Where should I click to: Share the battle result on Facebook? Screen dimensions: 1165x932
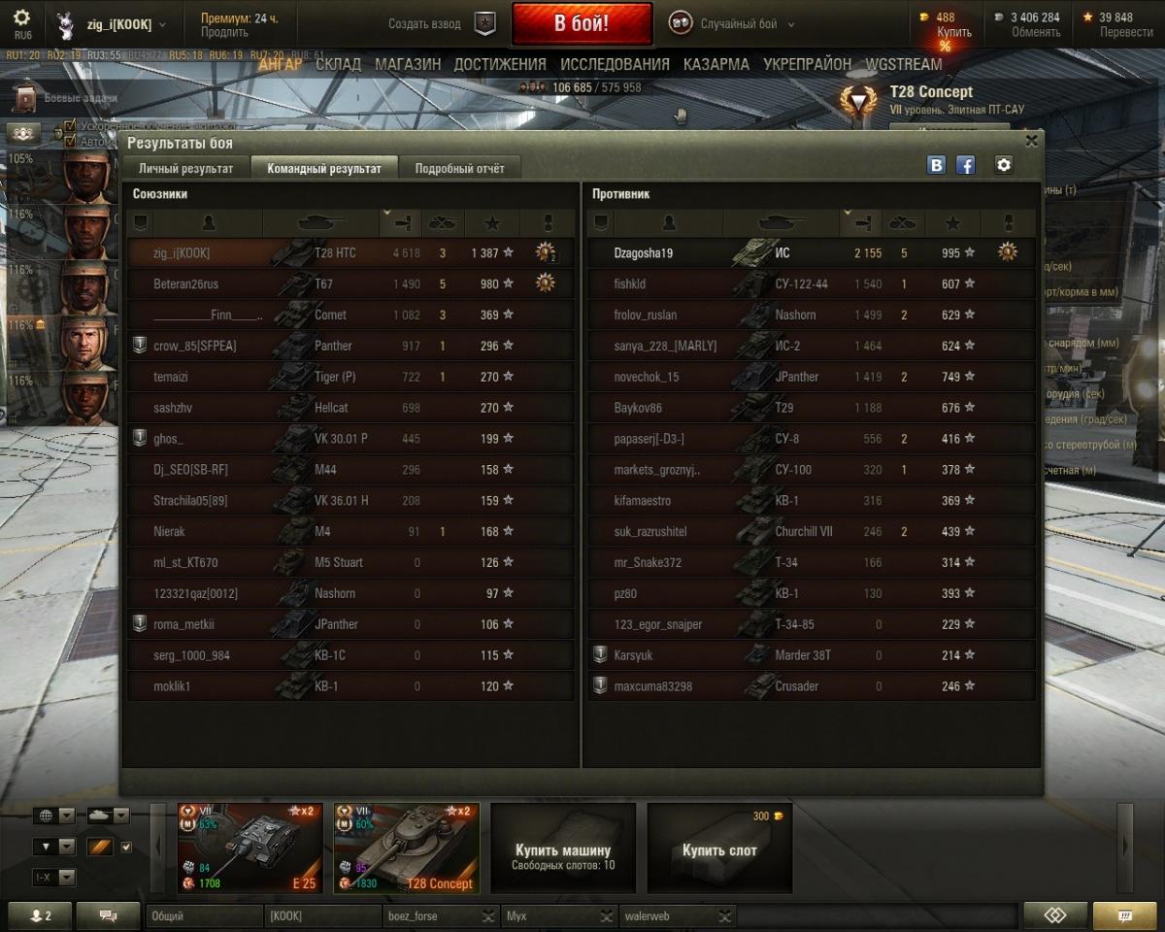[x=966, y=165]
